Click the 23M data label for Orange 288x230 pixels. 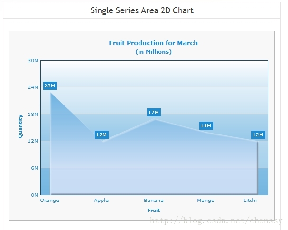[50, 86]
